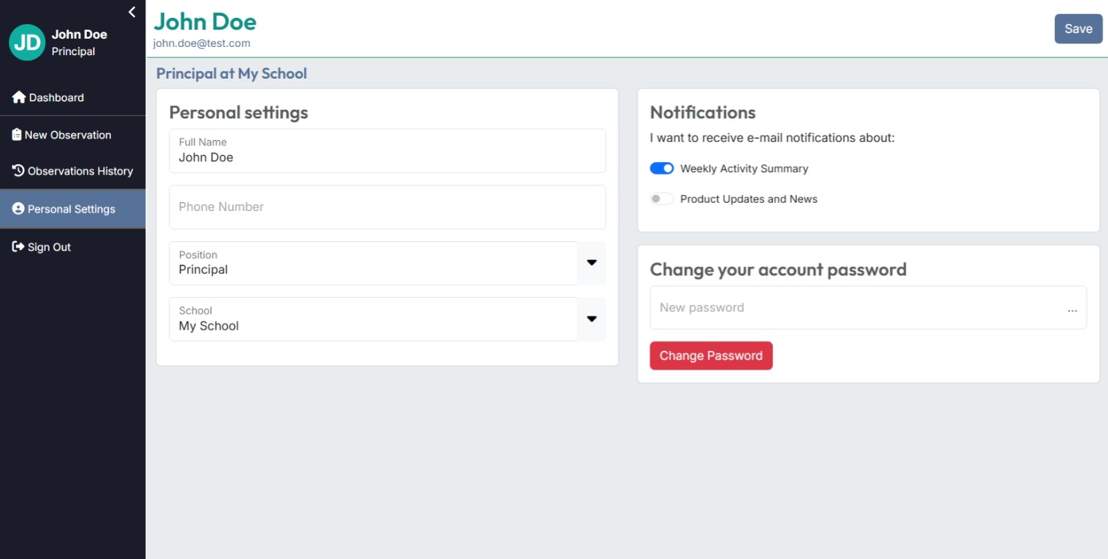Click the Dashboard home icon
The image size is (1108, 559).
(19, 97)
